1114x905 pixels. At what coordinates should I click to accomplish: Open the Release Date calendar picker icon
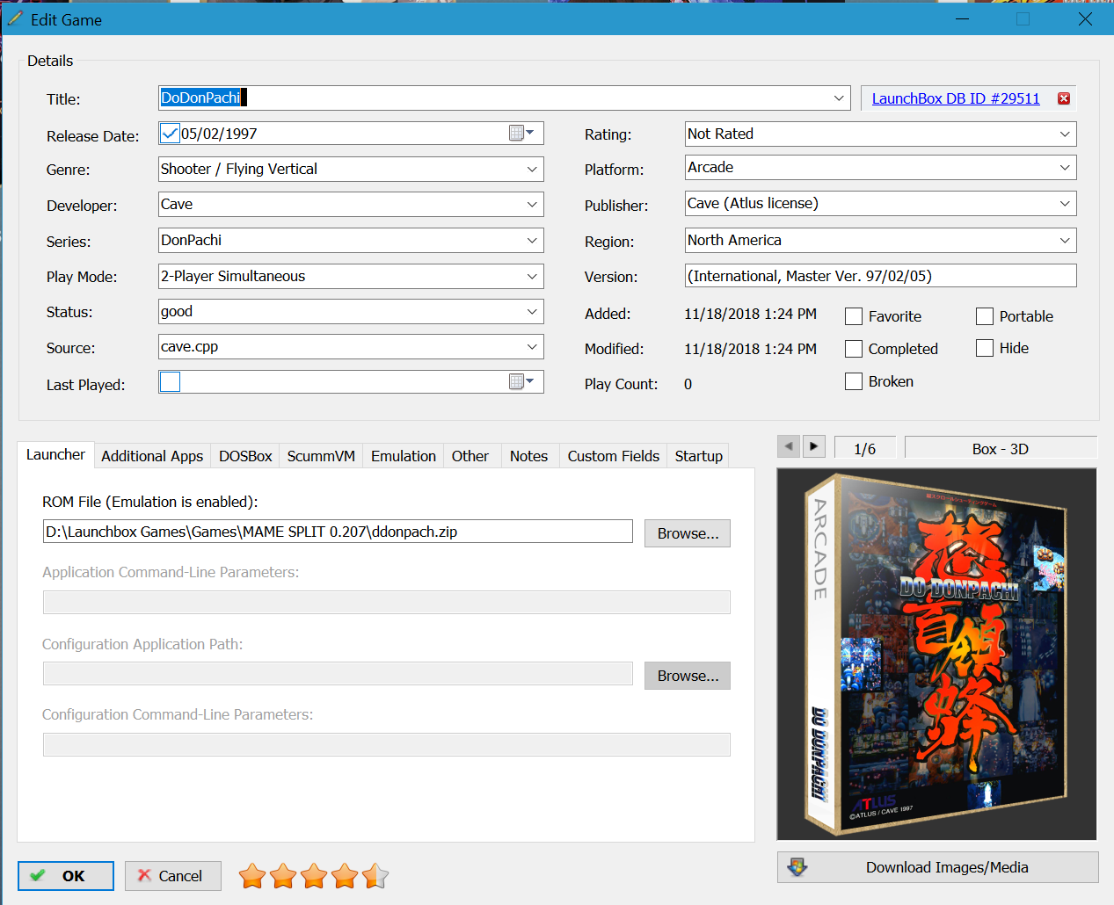(521, 133)
